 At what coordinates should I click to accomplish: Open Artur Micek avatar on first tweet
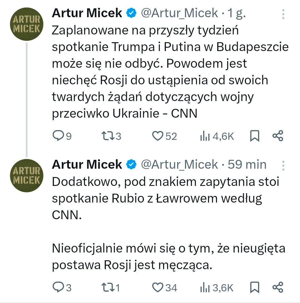(x=26, y=24)
